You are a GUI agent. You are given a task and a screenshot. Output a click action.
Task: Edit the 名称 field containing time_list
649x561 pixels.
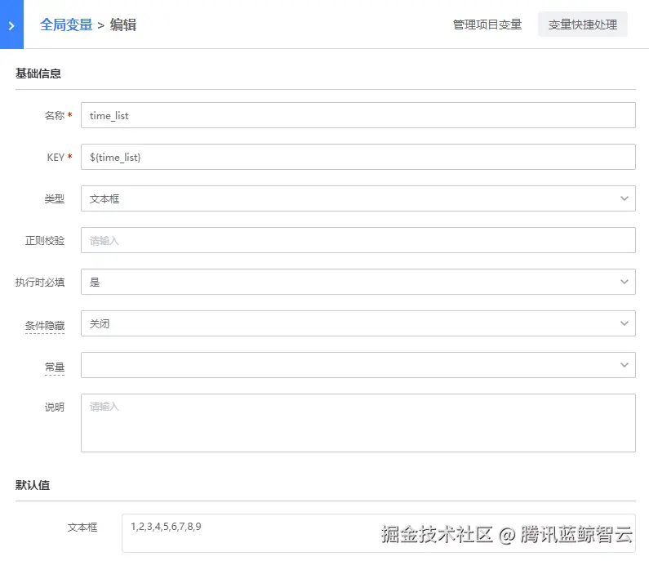(358, 115)
